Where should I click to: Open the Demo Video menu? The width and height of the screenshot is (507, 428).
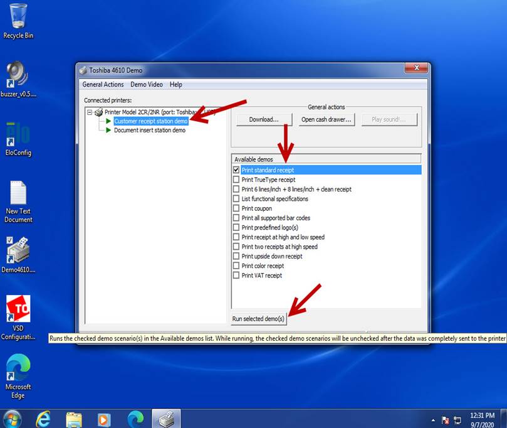tap(146, 84)
